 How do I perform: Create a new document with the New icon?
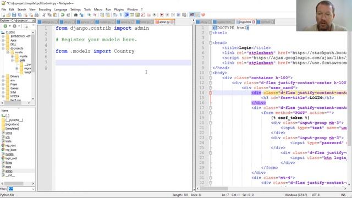coord(3,15)
